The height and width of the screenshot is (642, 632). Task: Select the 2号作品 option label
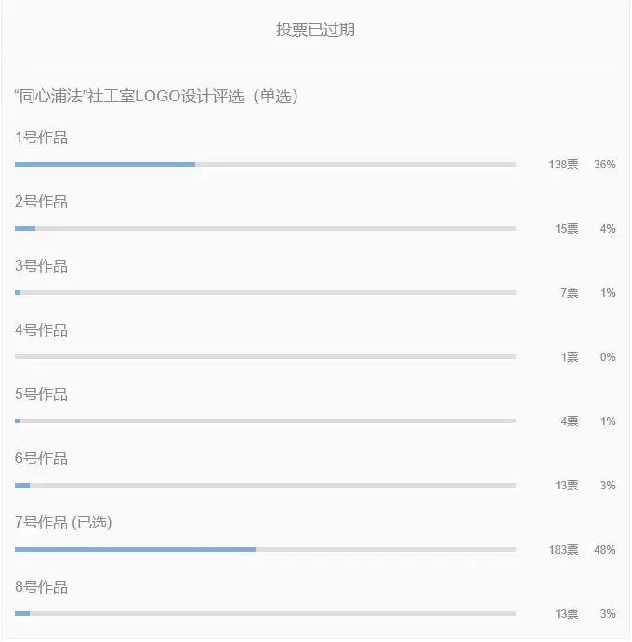(41, 202)
